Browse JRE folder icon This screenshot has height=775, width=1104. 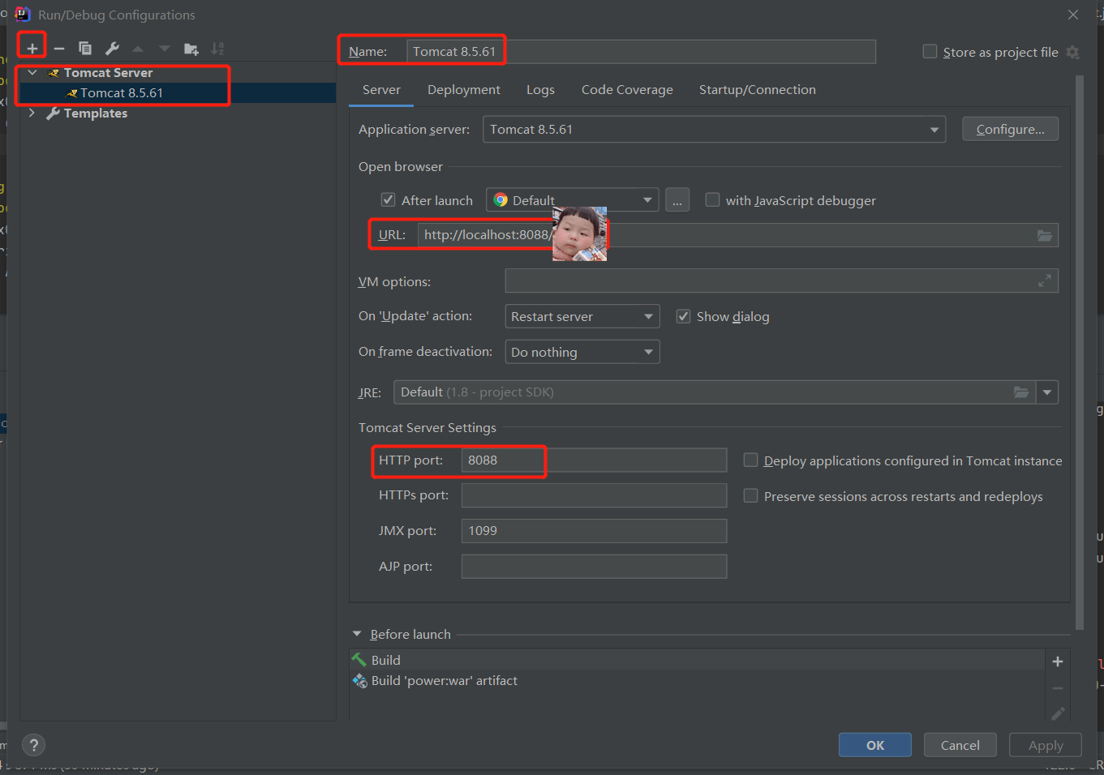(x=1021, y=392)
